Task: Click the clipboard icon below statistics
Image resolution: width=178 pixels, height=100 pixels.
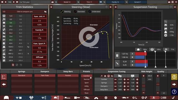Action: coord(13,65)
